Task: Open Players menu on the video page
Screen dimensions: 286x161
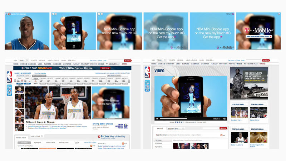Action: click(x=186, y=64)
